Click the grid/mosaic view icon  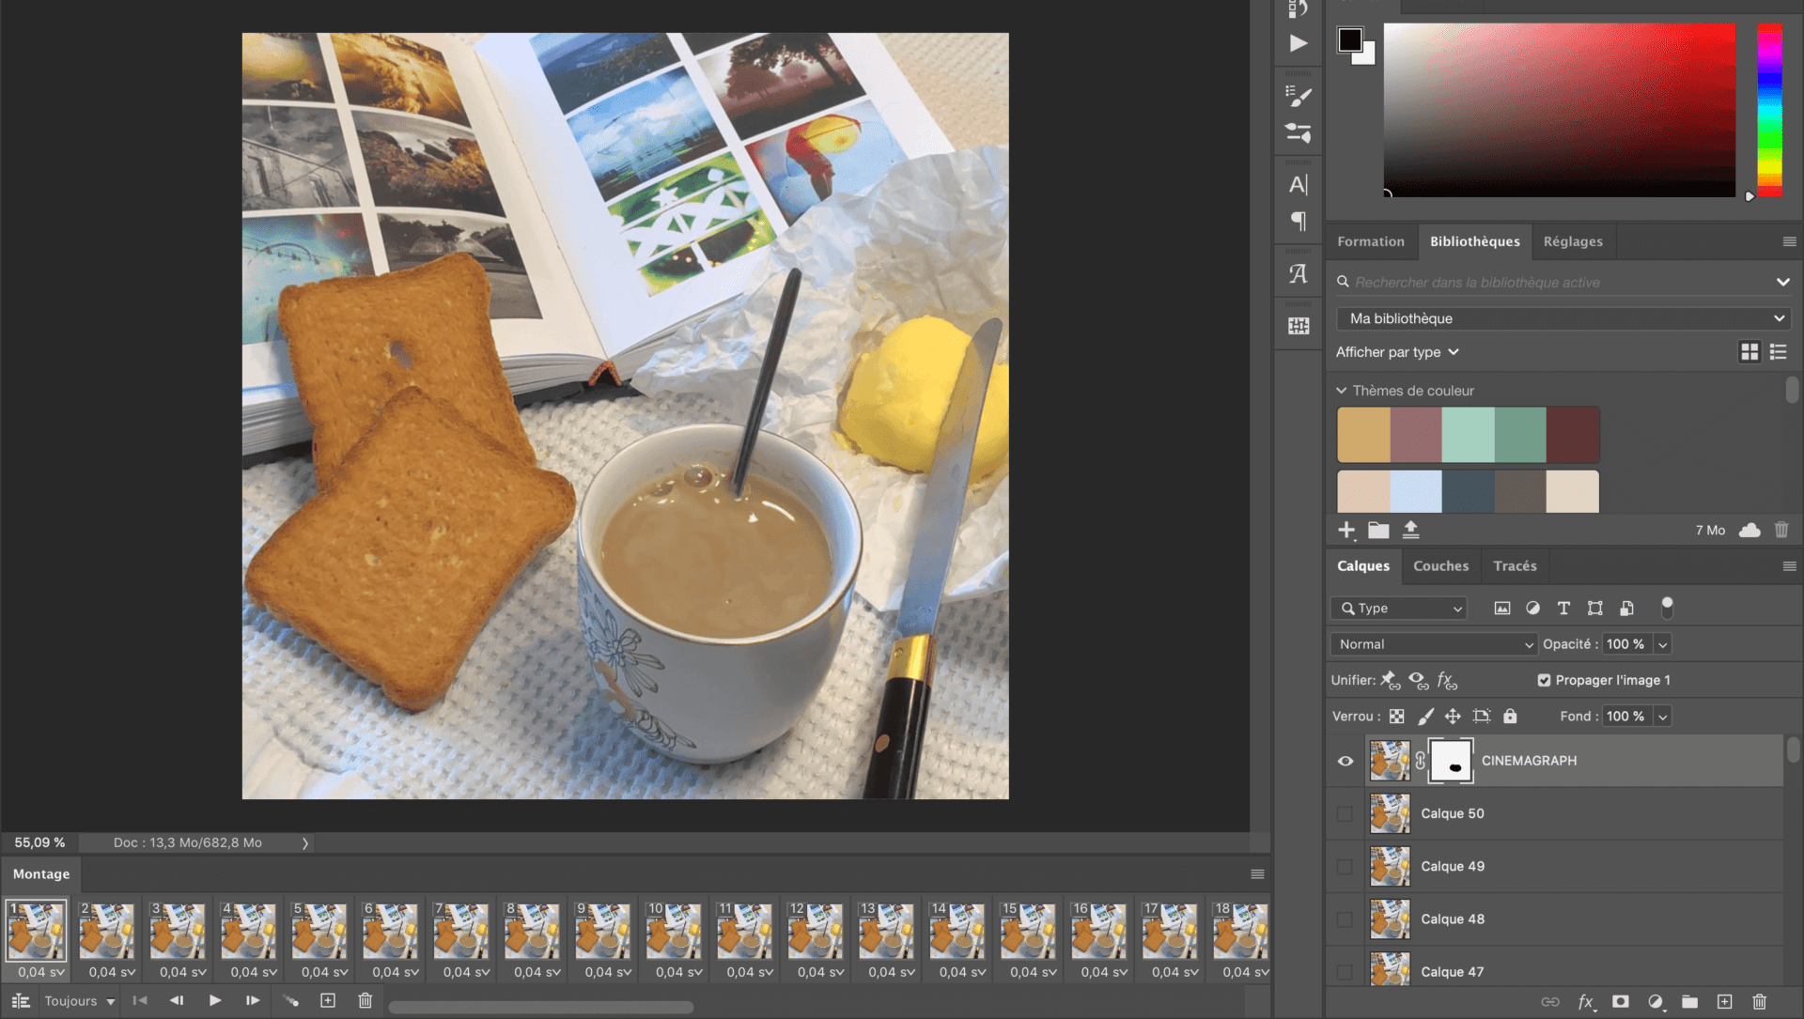[1750, 351]
